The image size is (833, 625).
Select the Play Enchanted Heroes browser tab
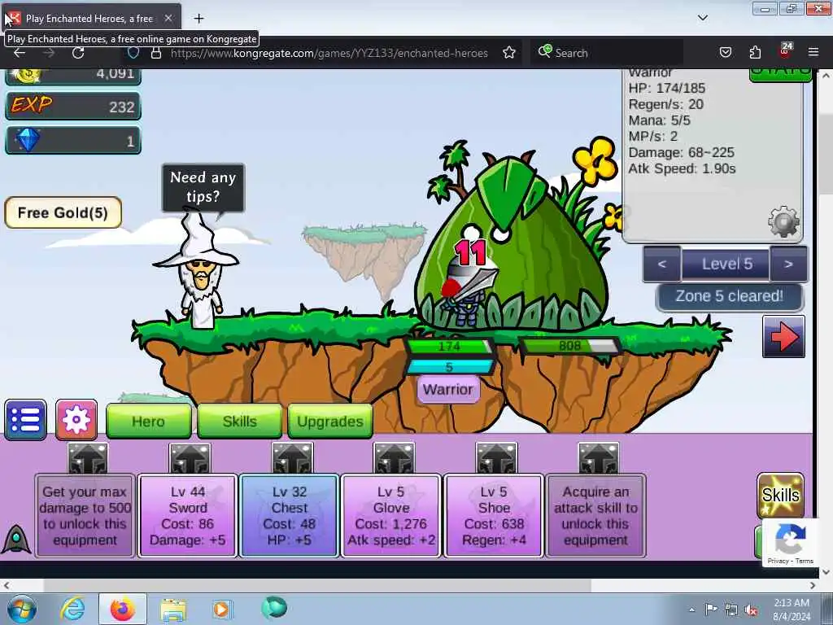pyautogui.click(x=89, y=19)
